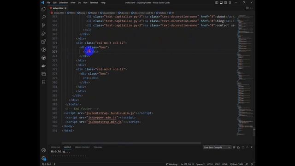Click js/bootstrap.min.js script source link
Viewport: 295px width, 166px height.
[105, 122]
